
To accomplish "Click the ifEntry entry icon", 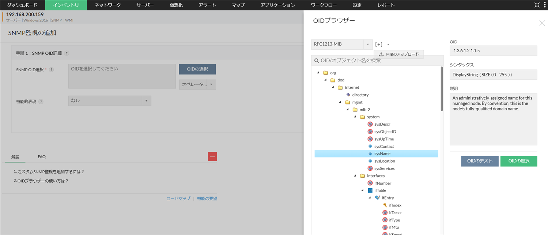I will tap(377, 198).
